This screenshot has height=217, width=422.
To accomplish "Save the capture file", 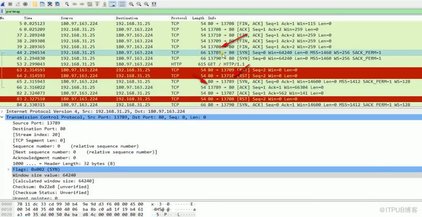I will (42, 4).
